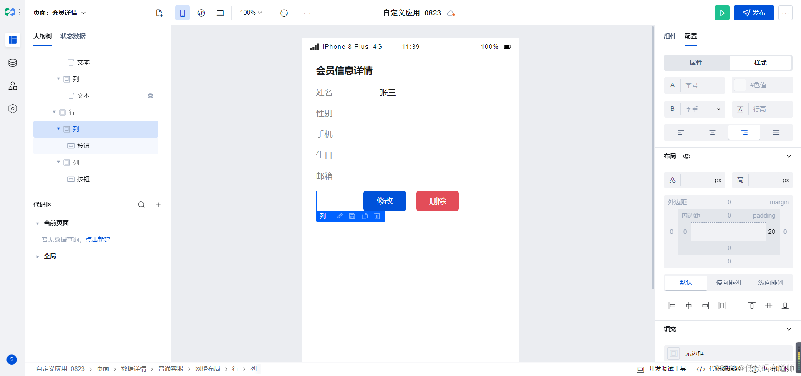Viewport: 801px width, 376px height.
Task: Switch to 配置 tab
Action: 691,36
